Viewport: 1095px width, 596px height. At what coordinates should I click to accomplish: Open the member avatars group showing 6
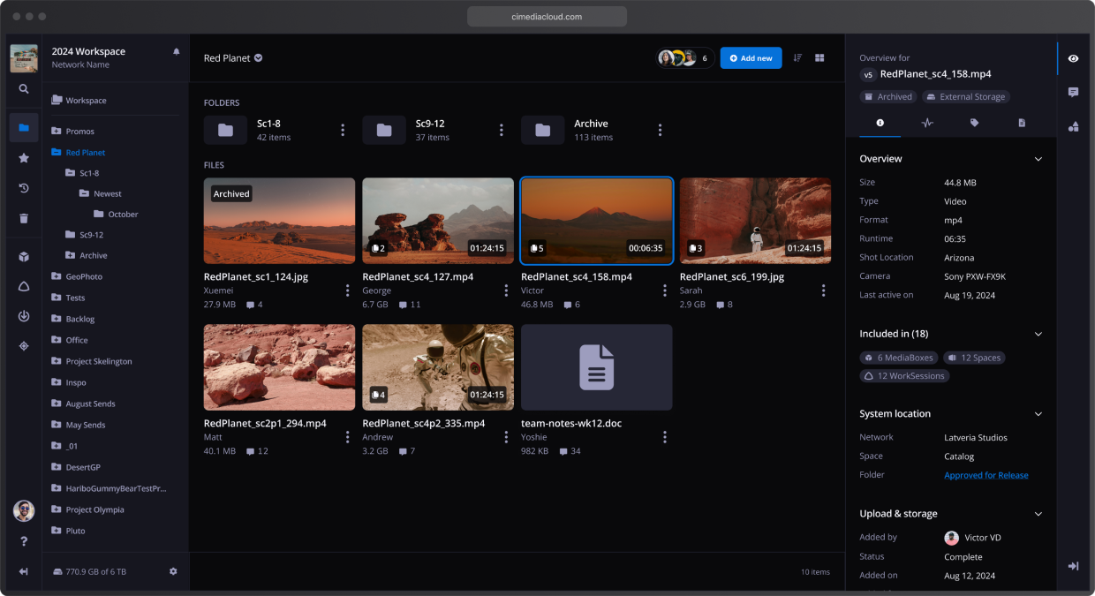685,57
